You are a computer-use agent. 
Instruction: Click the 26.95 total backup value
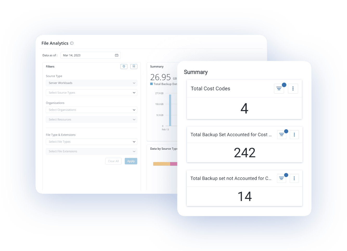(x=160, y=77)
